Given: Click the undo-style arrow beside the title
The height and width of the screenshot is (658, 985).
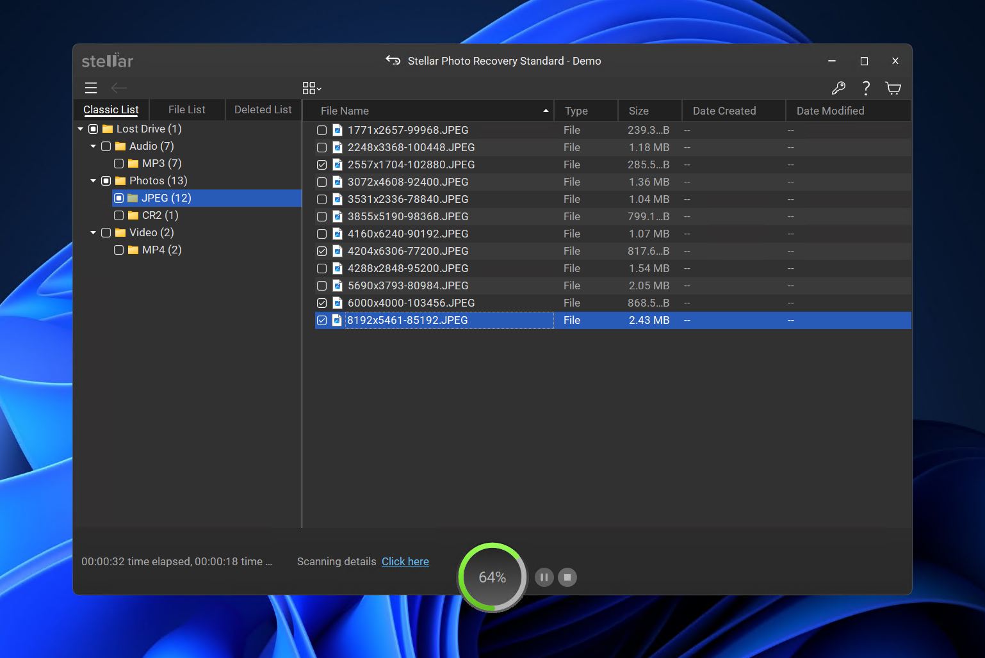Looking at the screenshot, I should [393, 61].
